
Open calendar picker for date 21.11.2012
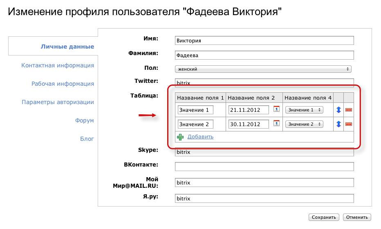coord(276,109)
